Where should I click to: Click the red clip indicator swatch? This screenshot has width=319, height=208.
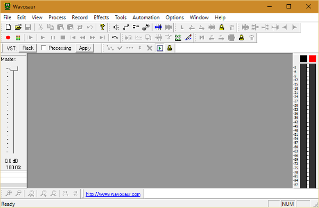coord(312,59)
